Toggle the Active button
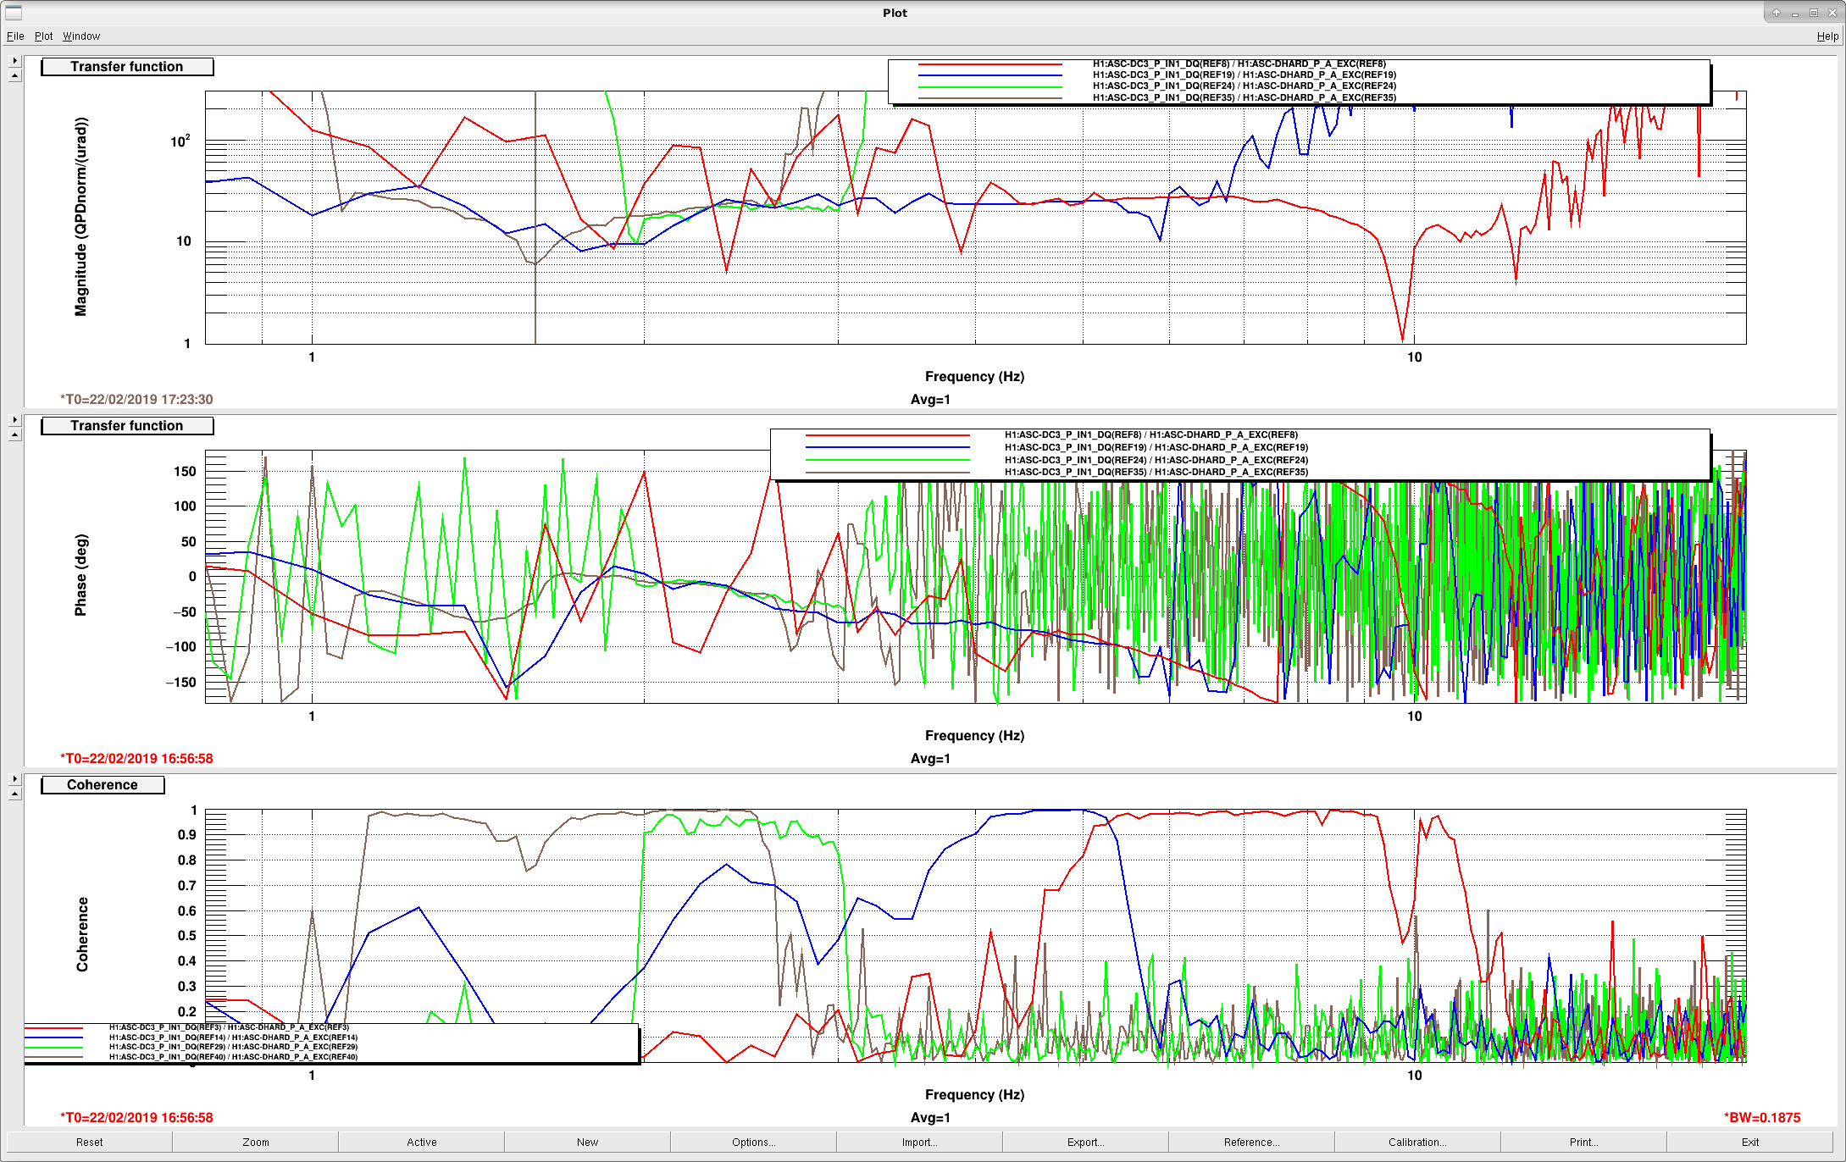1846x1162 pixels. click(x=422, y=1142)
